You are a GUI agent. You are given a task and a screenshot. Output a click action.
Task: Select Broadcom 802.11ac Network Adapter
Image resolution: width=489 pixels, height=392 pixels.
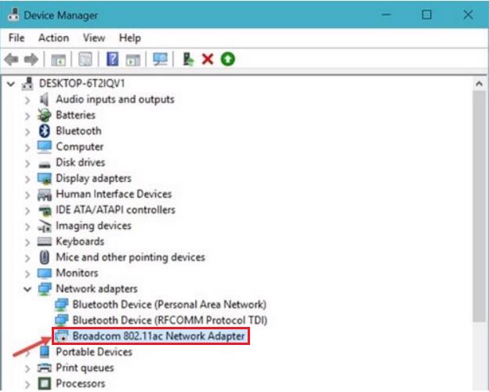[159, 336]
